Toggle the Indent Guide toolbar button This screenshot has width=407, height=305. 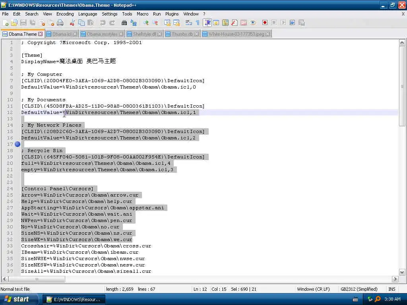point(207,23)
